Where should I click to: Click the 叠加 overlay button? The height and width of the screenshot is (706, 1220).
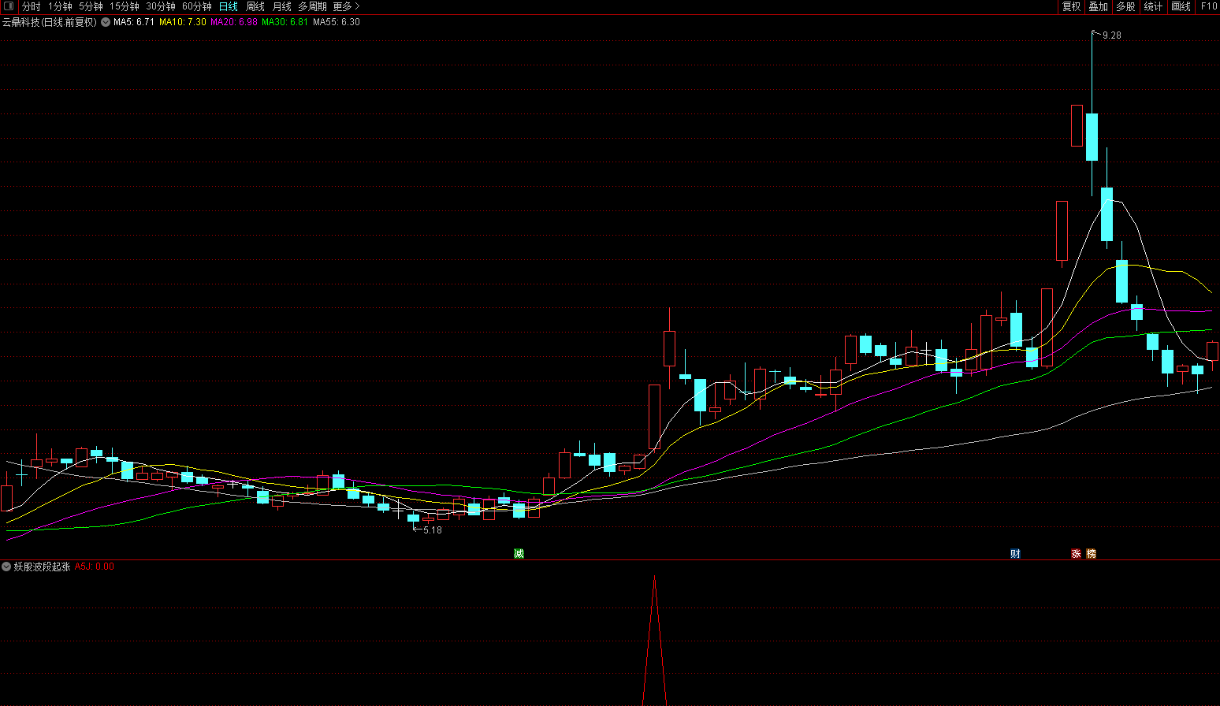tap(1099, 6)
